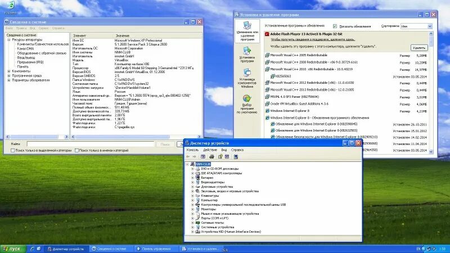The image size is (450, 253).
Task: Expand Программная среда in system info tree
Action: tap(9, 76)
